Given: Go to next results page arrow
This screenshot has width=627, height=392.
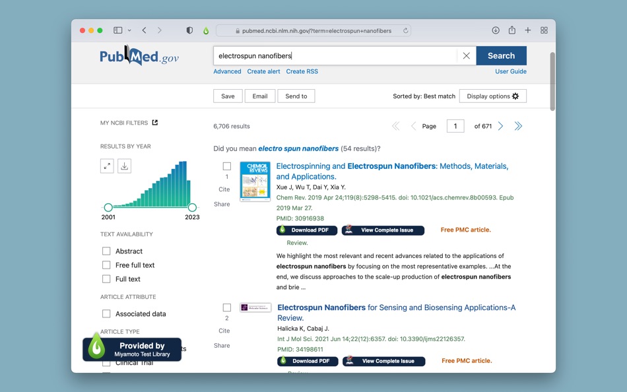Looking at the screenshot, I should tap(501, 127).
